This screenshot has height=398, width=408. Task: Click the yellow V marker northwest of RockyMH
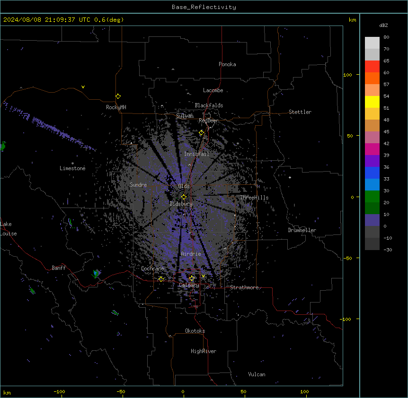click(x=83, y=87)
